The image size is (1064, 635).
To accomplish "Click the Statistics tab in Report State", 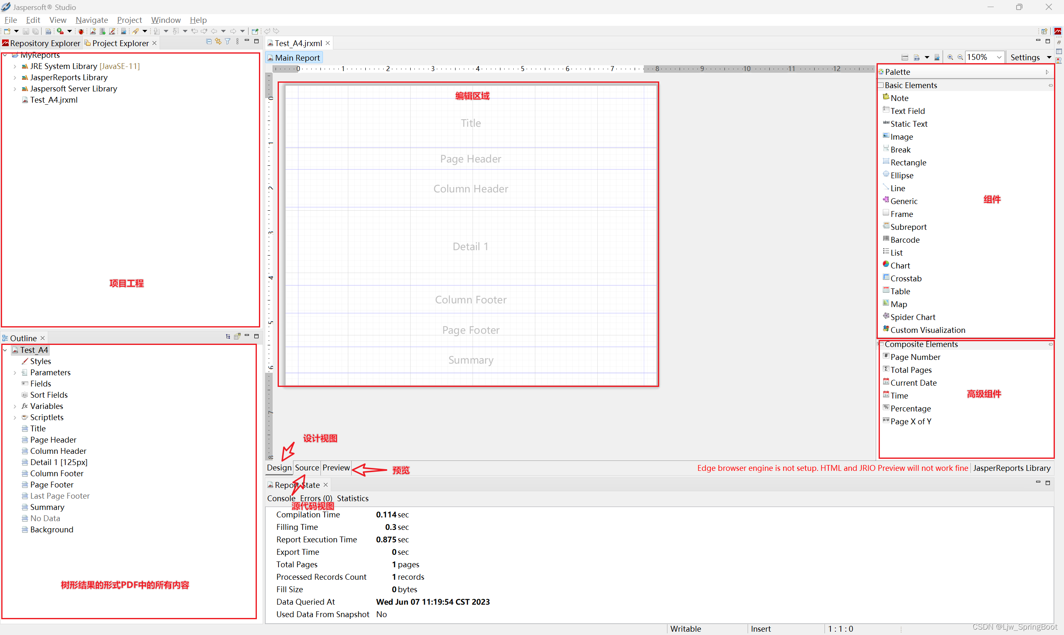I will pos(354,497).
